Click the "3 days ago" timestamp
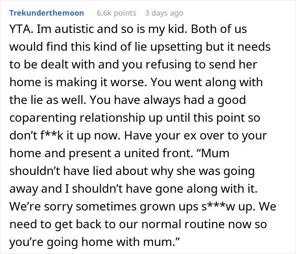This screenshot has height=254, width=296. pos(164,13)
